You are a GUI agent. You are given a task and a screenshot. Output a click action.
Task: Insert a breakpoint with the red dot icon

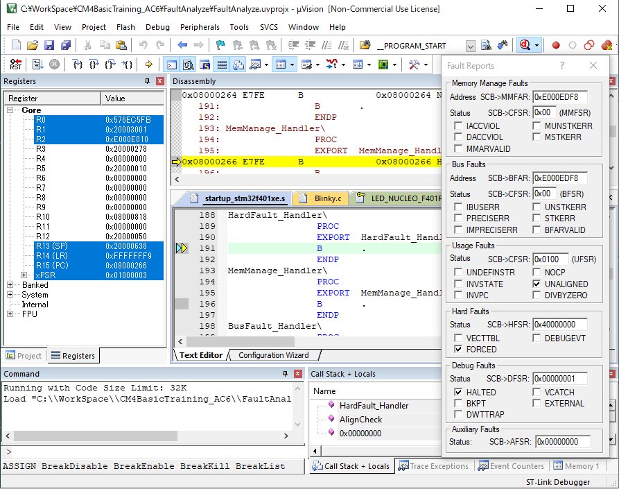point(556,45)
